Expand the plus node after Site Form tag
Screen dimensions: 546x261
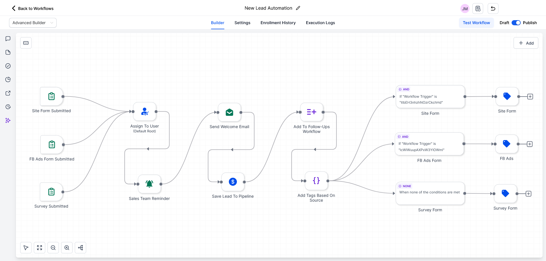tap(530, 96)
